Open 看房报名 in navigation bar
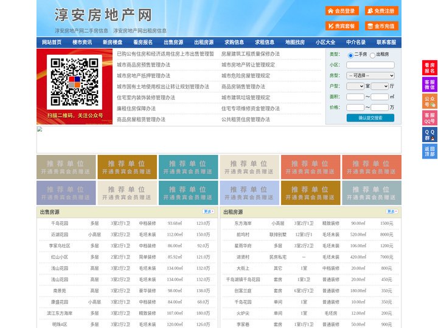Image resolution: width=438 pixels, height=328 pixels. pos(143,43)
